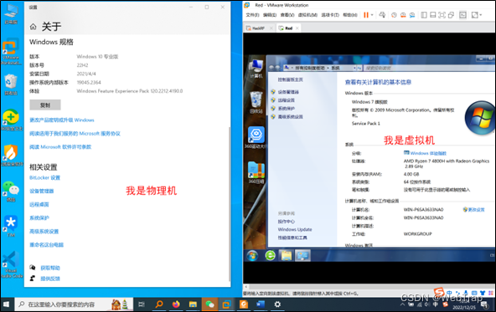Click 提供反馈 in Settings
The height and width of the screenshot is (312, 496).
tap(50, 279)
